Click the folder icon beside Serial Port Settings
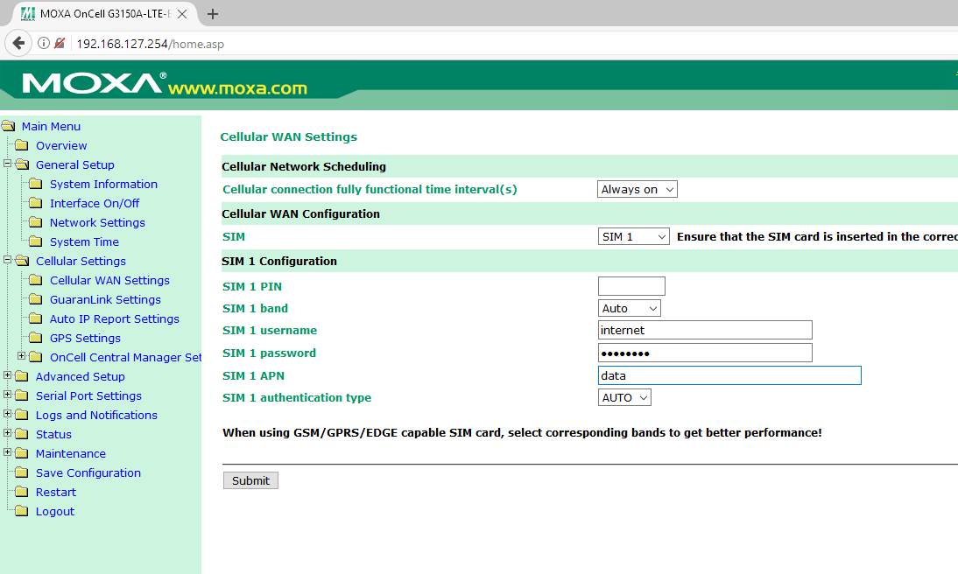Viewport: 958px width, 574px height. click(x=22, y=395)
